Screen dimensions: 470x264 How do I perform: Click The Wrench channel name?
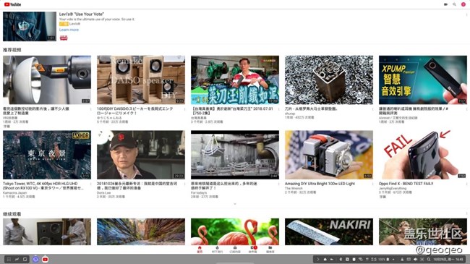(293, 188)
